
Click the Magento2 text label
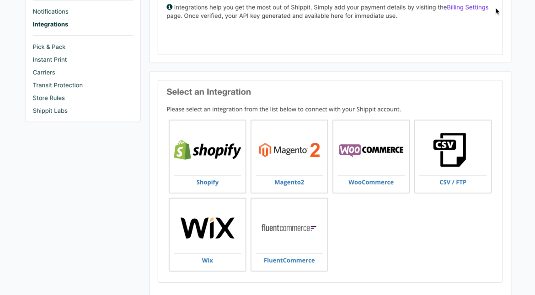coord(289,182)
